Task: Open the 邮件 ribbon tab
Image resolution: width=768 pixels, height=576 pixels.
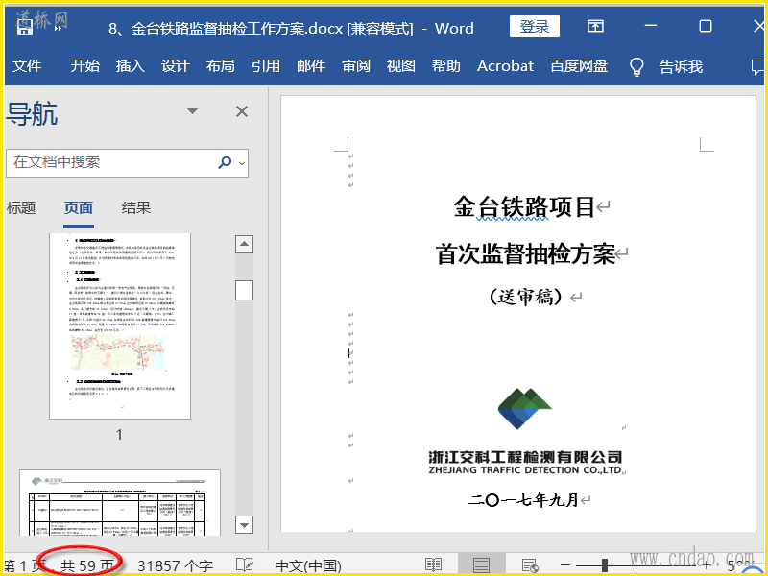Action: pos(311,66)
